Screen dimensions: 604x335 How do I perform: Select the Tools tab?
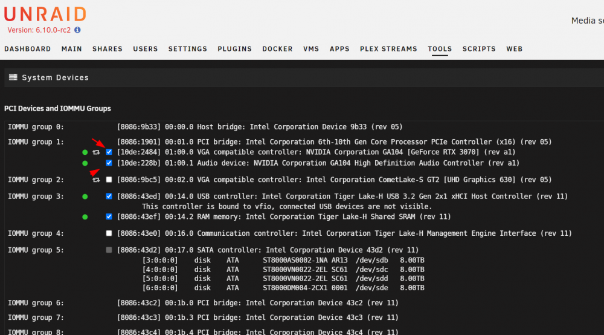click(440, 49)
